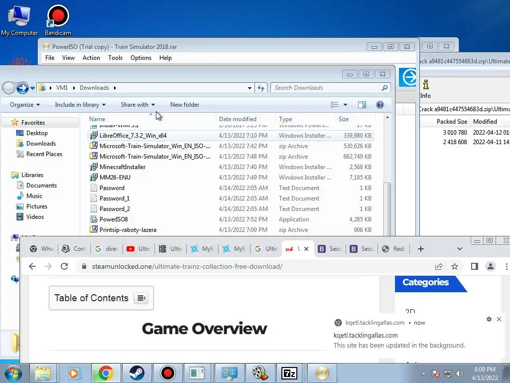Bookmark this page with star icon

[454, 266]
